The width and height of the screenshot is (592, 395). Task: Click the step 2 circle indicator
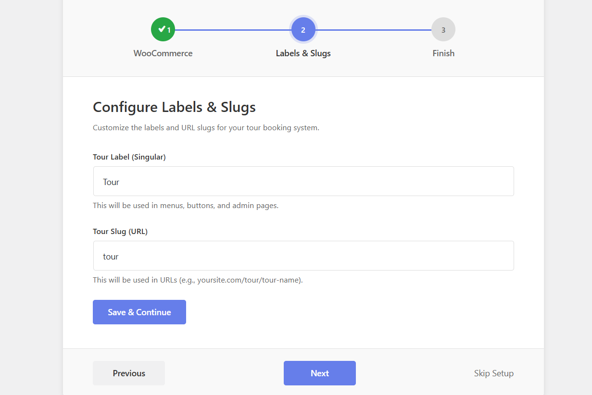click(x=303, y=30)
